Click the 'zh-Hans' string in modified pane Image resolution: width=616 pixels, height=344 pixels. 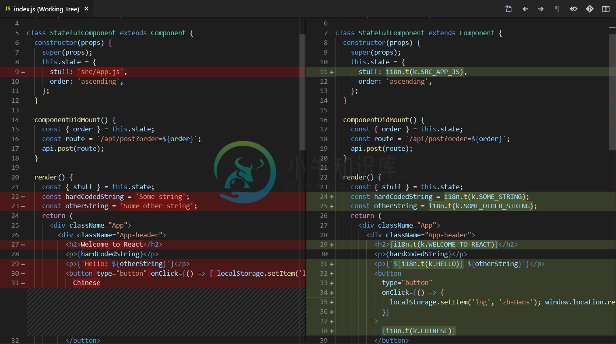tap(516, 302)
